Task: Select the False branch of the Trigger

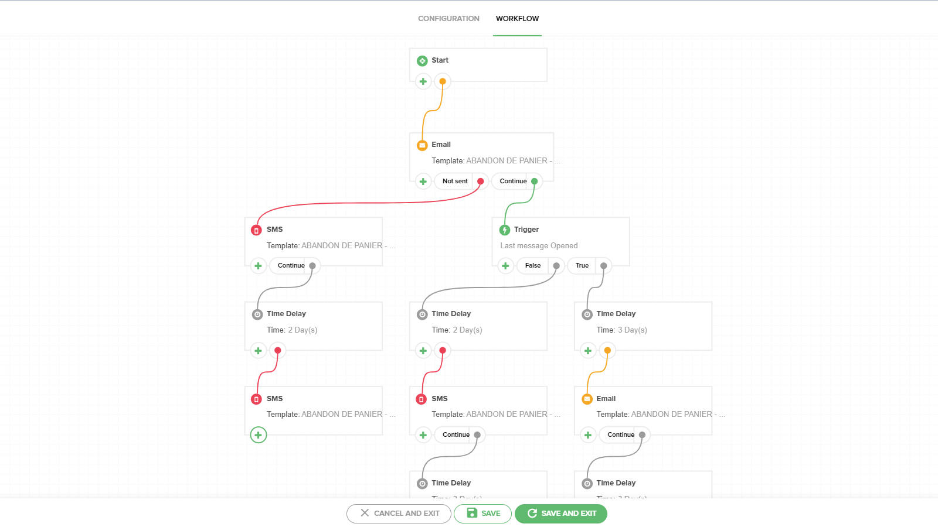Action: 533,266
